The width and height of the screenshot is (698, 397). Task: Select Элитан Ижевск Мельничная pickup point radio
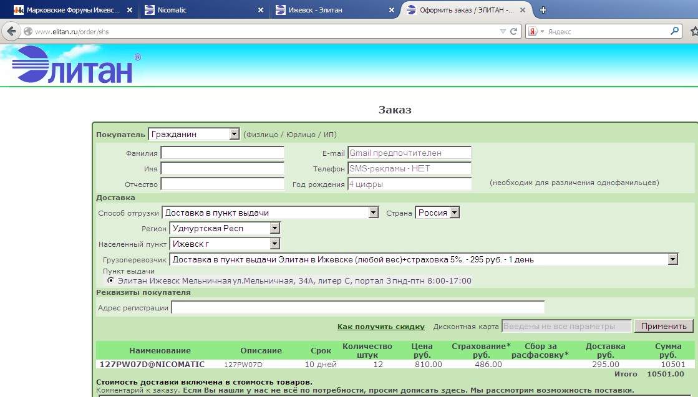pyautogui.click(x=110, y=280)
